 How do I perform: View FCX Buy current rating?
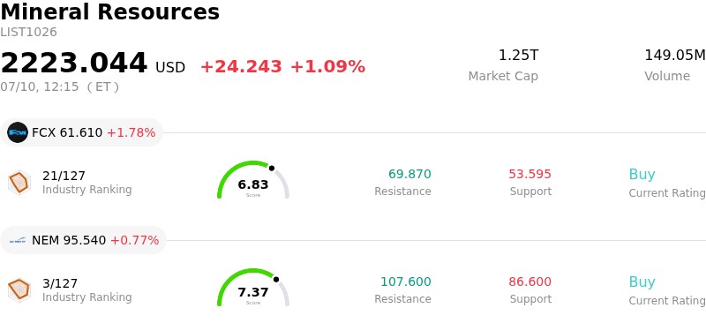coord(642,175)
